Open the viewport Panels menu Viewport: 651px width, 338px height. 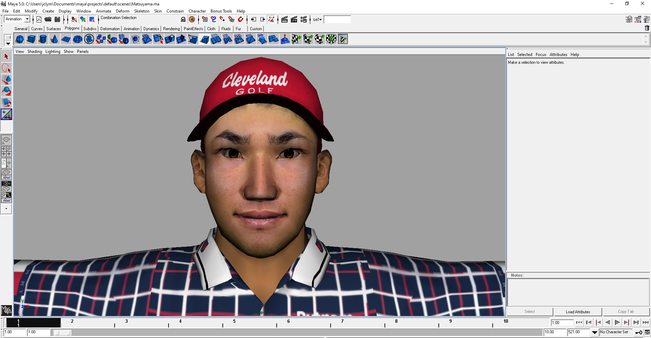83,52
